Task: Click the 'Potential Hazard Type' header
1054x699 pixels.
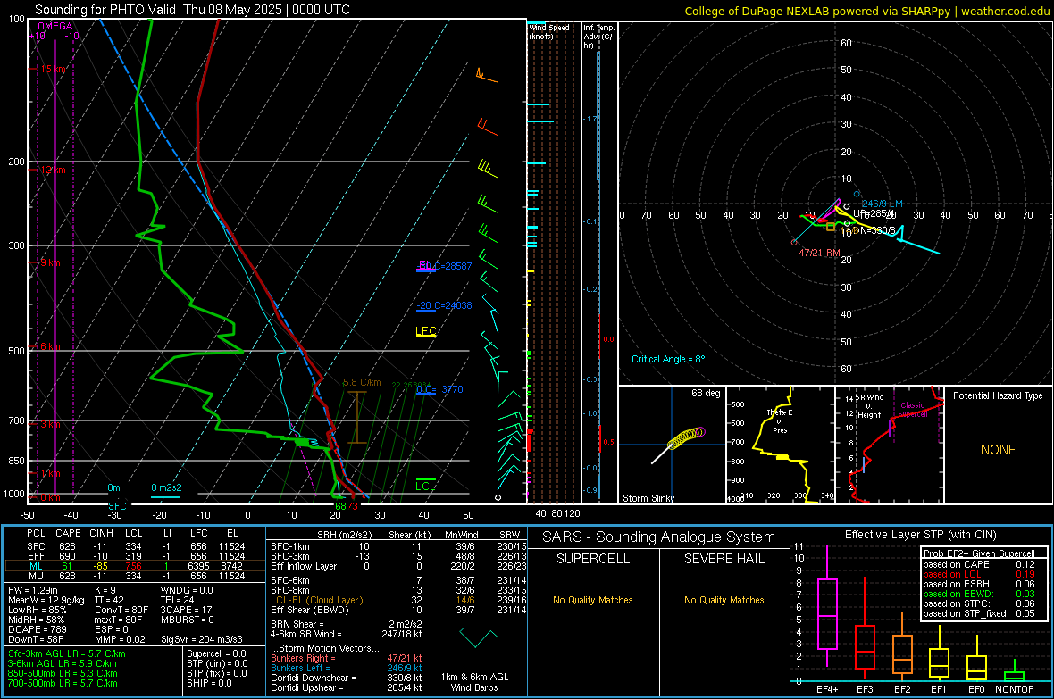Action: [x=998, y=395]
